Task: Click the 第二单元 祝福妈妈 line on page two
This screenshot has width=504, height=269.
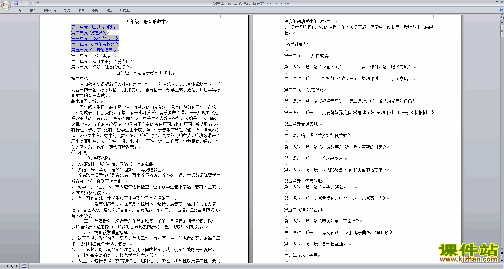Action: [304, 90]
